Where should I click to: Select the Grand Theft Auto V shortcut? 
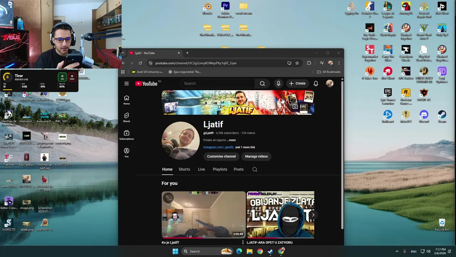coord(424,31)
